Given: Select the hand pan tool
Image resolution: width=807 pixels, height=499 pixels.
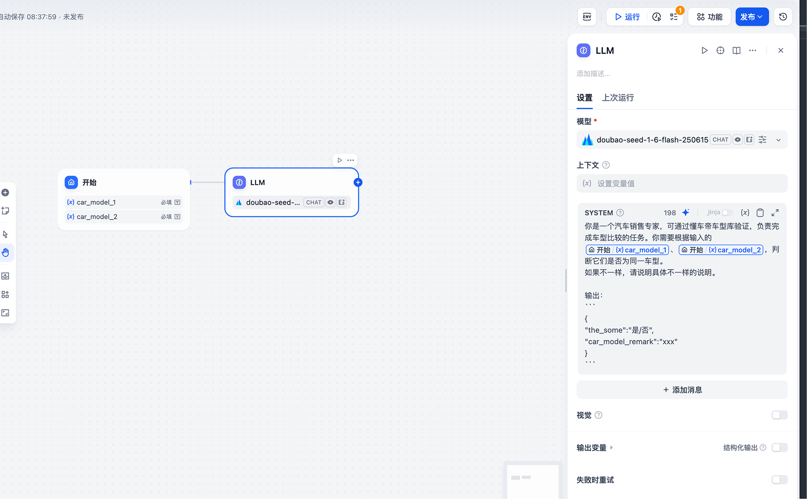Looking at the screenshot, I should (6, 253).
